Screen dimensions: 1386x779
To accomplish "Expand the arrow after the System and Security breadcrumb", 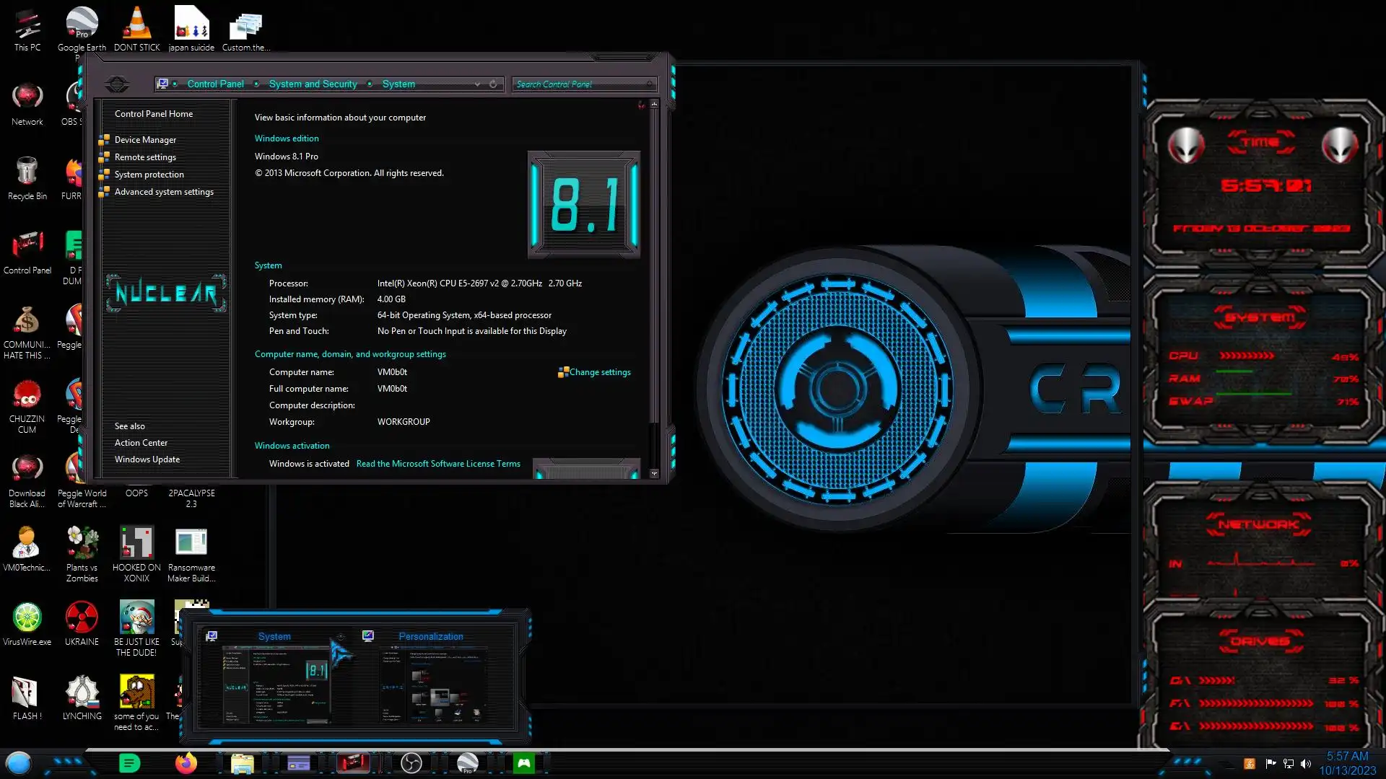I will click(370, 84).
